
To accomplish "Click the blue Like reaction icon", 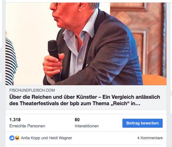I will tap(12, 138).
